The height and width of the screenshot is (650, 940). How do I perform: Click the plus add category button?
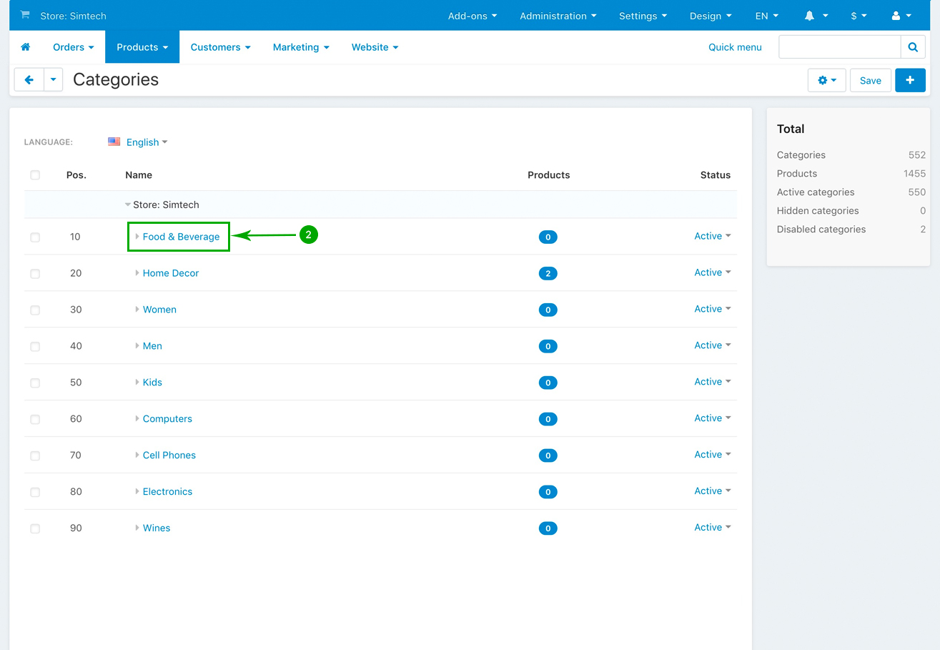tap(910, 80)
